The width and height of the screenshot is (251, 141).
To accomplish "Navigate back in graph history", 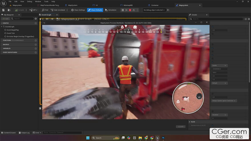I will click(47, 19).
